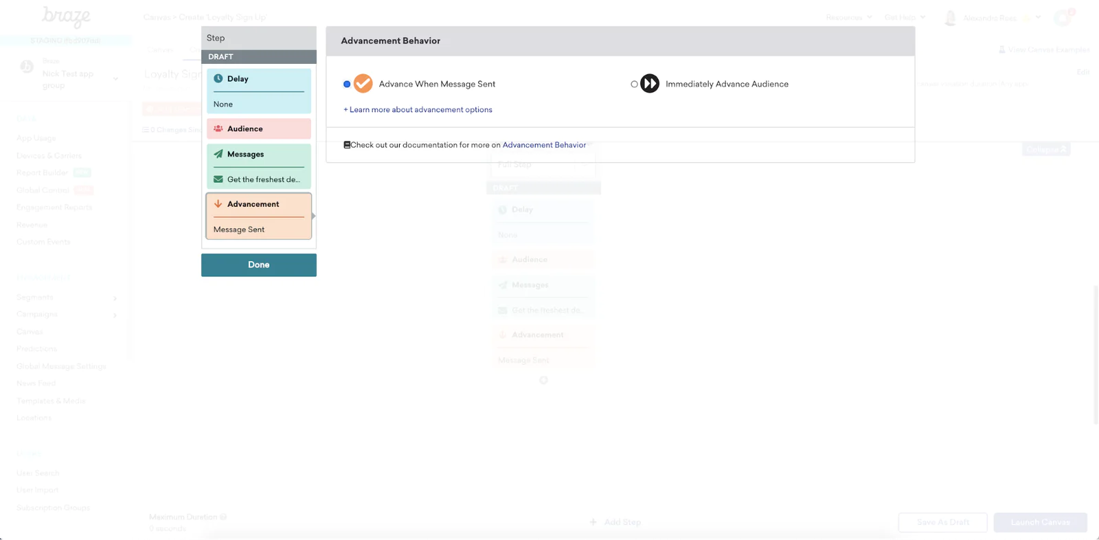1099x540 pixels.
Task: Click the Save As Draft button
Action: pos(943,523)
